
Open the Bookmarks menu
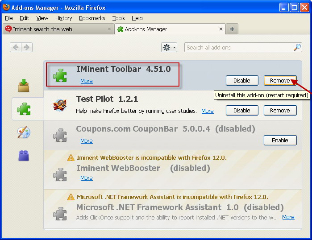[92, 18]
